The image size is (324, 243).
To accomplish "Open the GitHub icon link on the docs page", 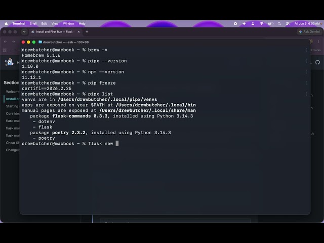I will [x=317, y=62].
